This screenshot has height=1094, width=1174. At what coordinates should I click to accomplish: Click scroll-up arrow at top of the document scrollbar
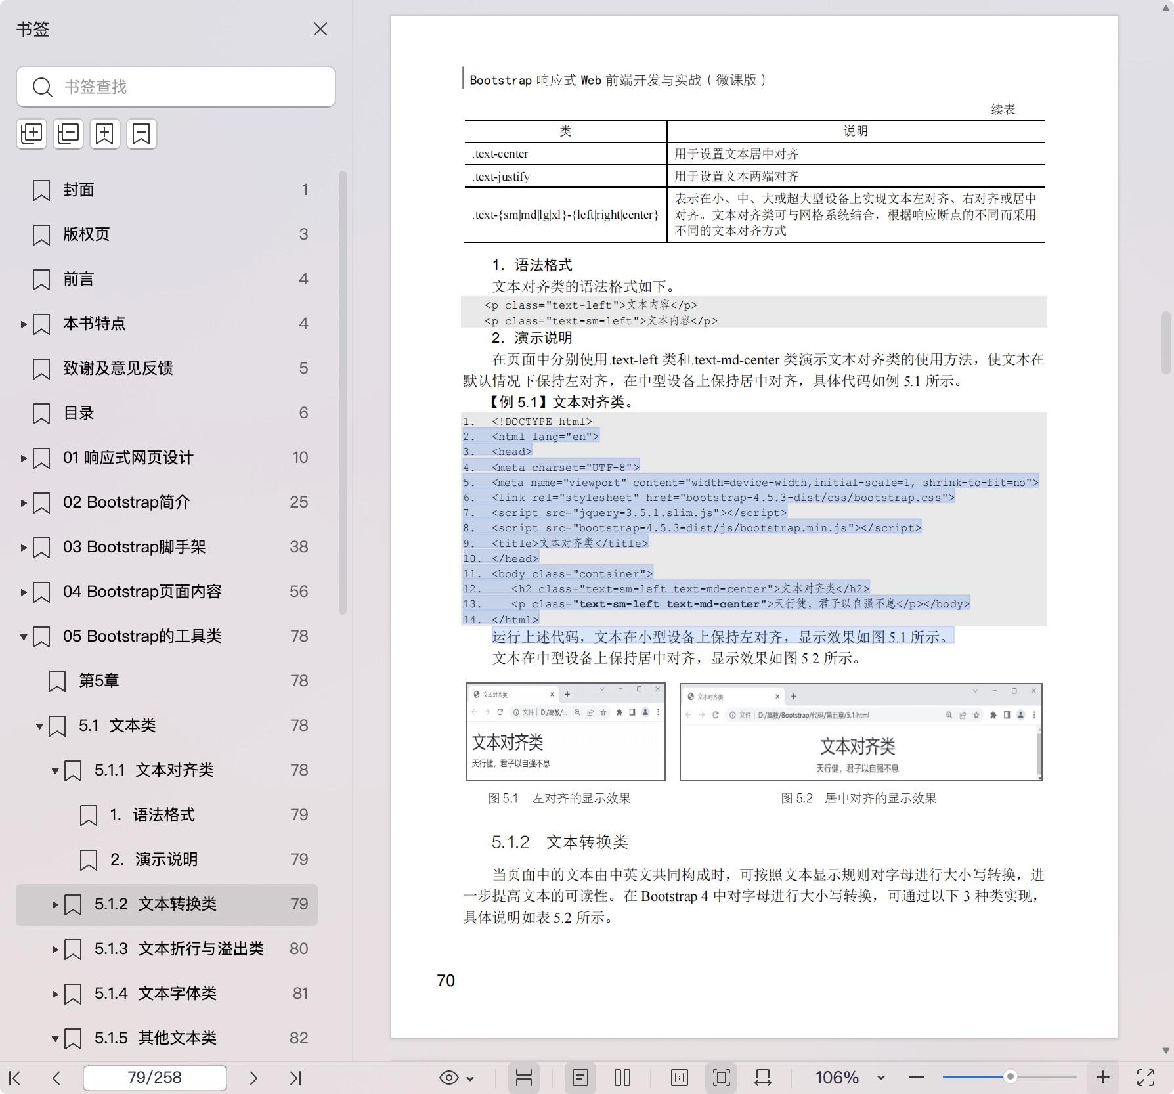1166,7
